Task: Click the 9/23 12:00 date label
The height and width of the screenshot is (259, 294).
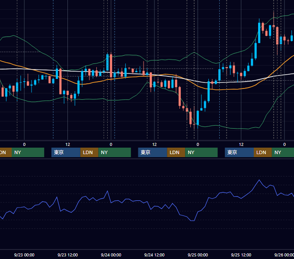Action: point(67,255)
